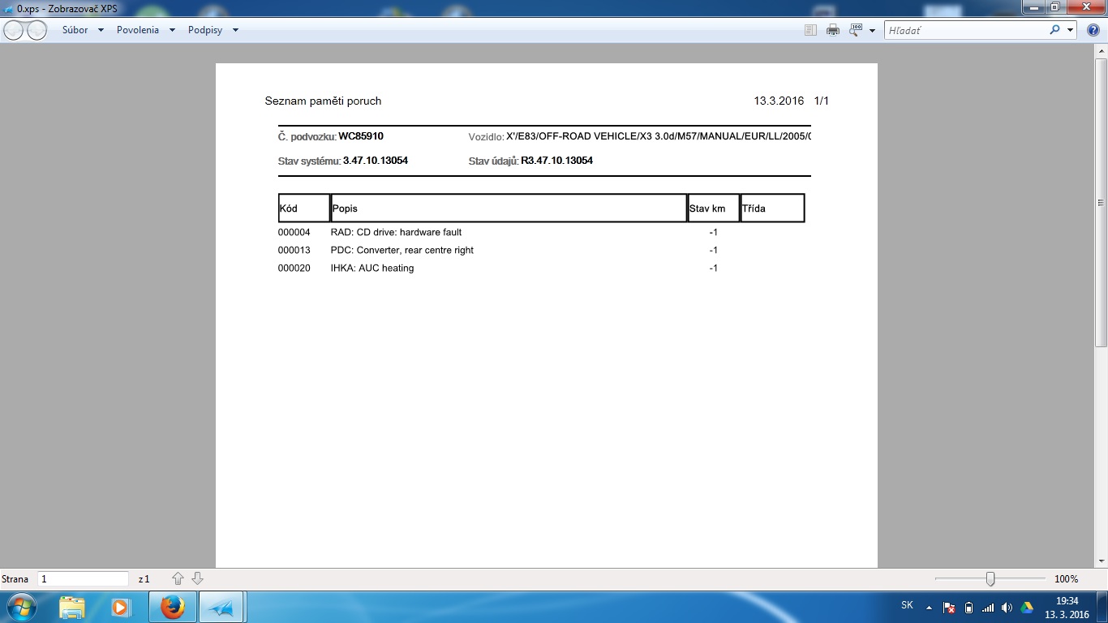This screenshot has height=623, width=1108.
Task: Click the Windows Start button
Action: point(20,607)
